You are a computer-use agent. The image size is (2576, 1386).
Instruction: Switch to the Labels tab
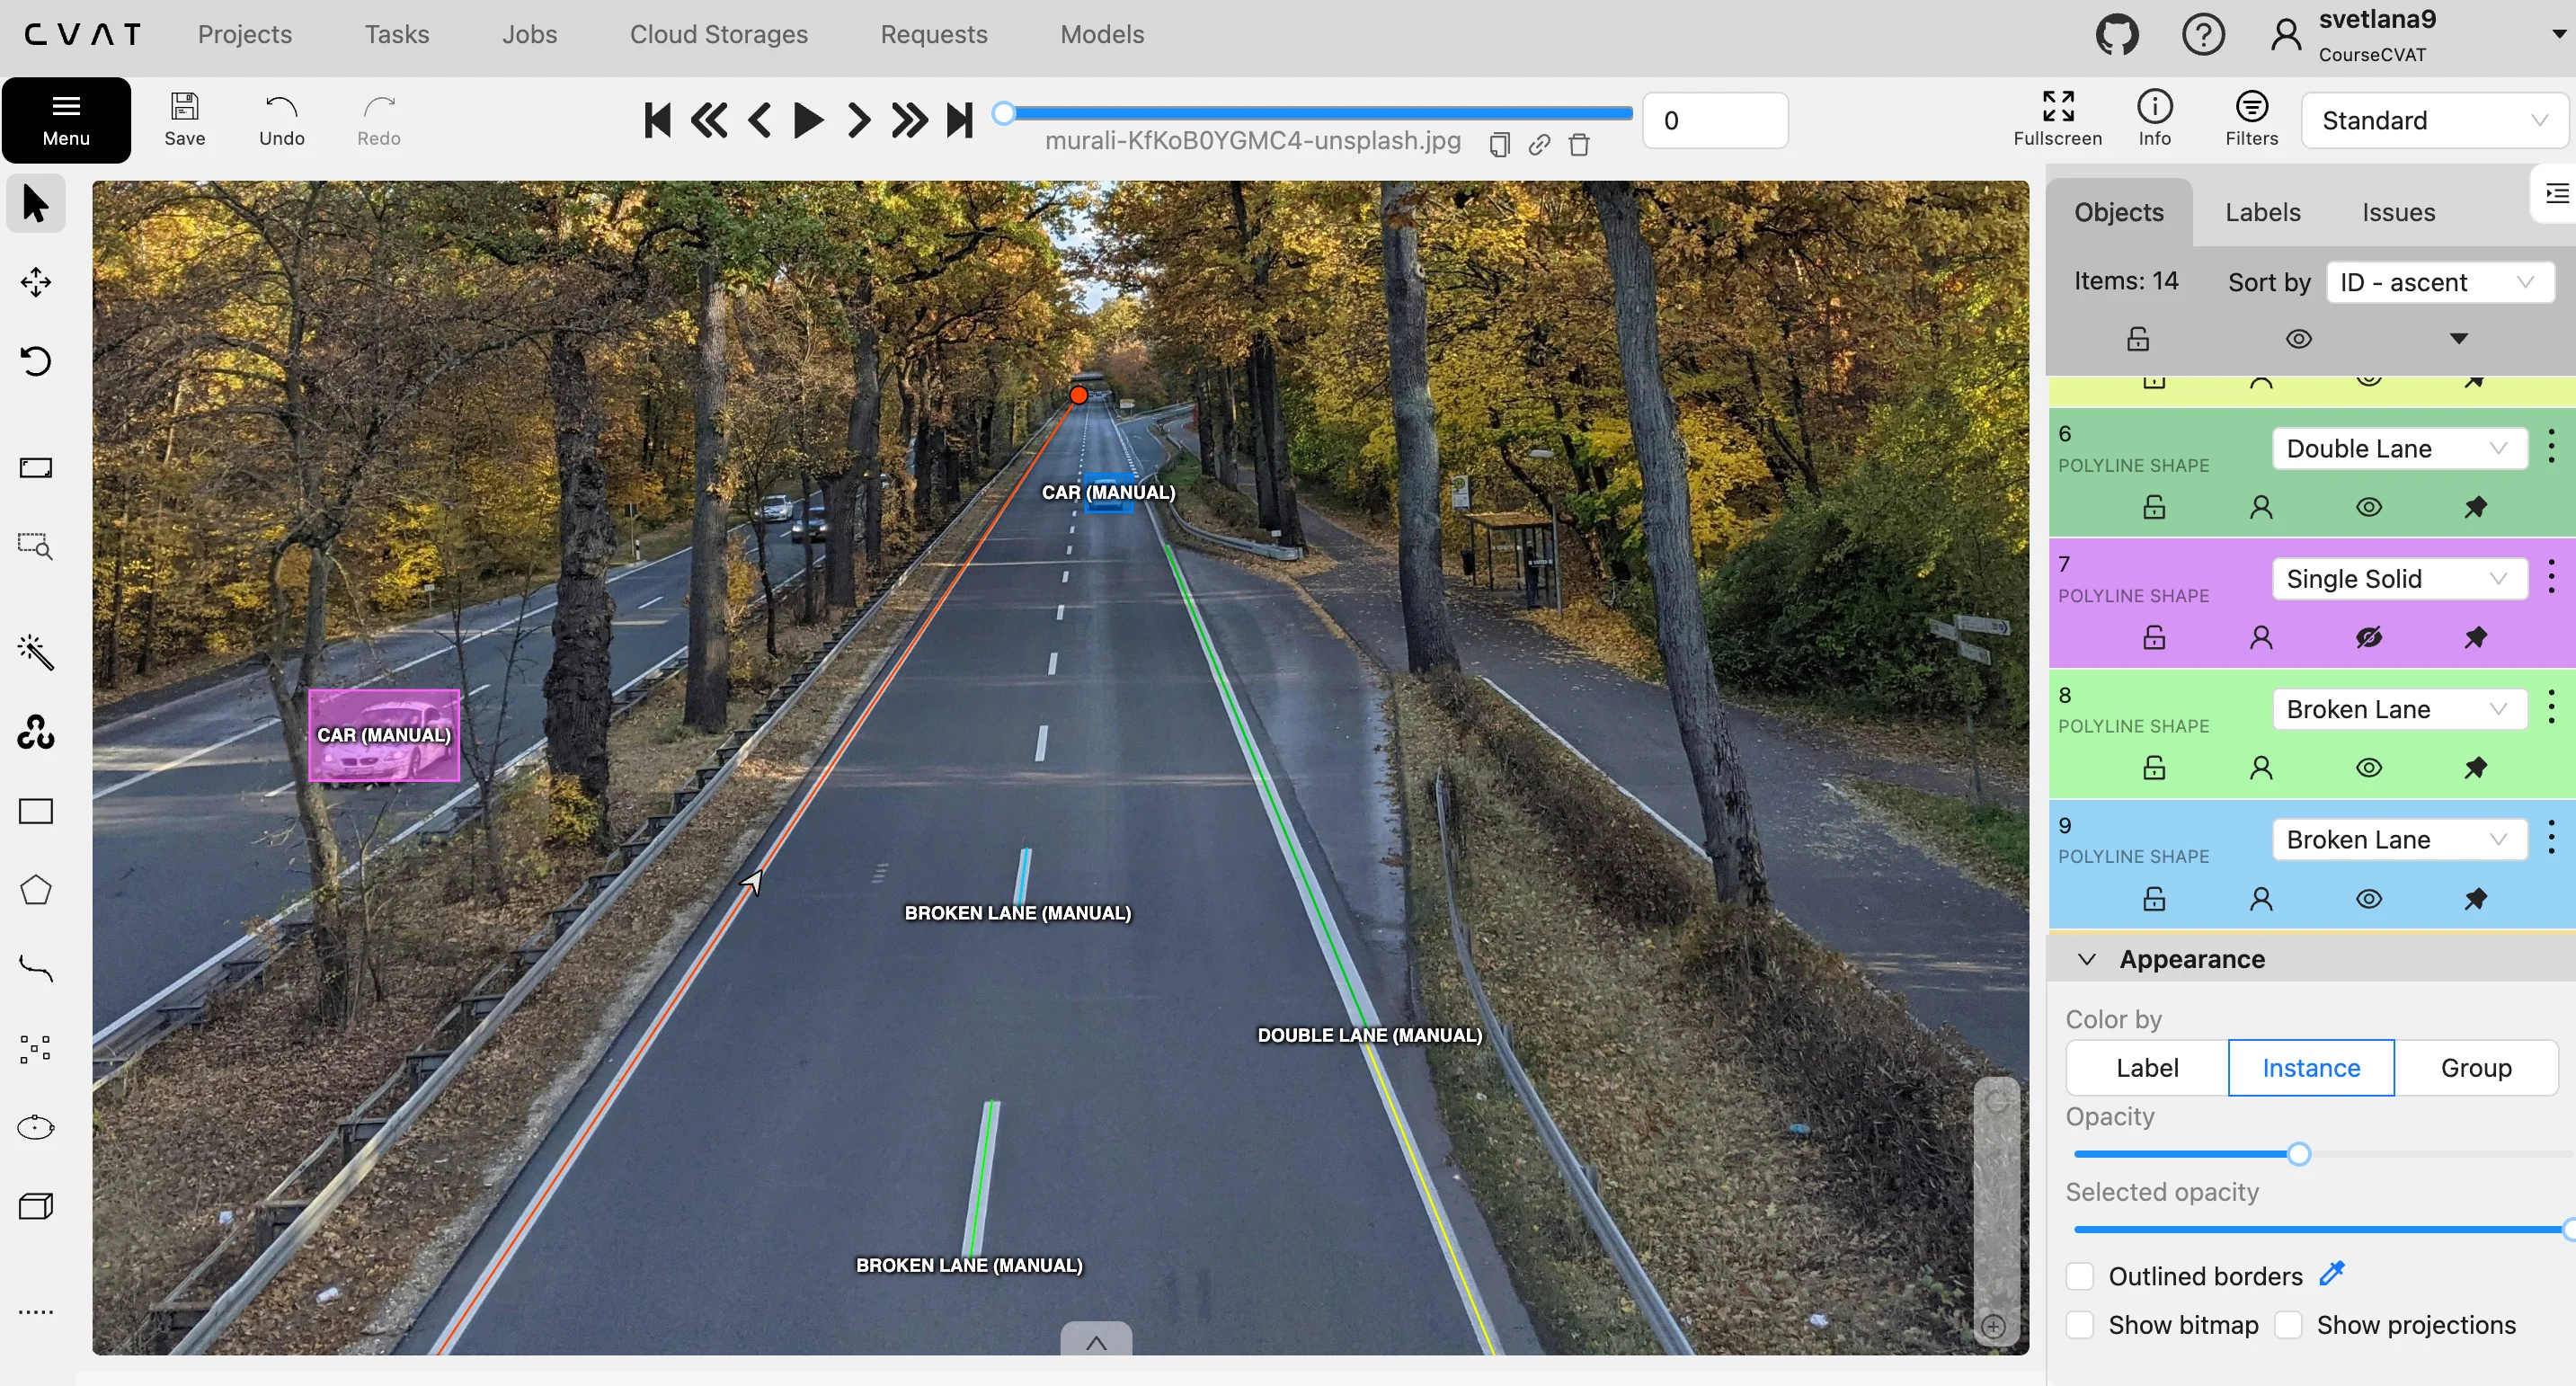coord(2262,212)
